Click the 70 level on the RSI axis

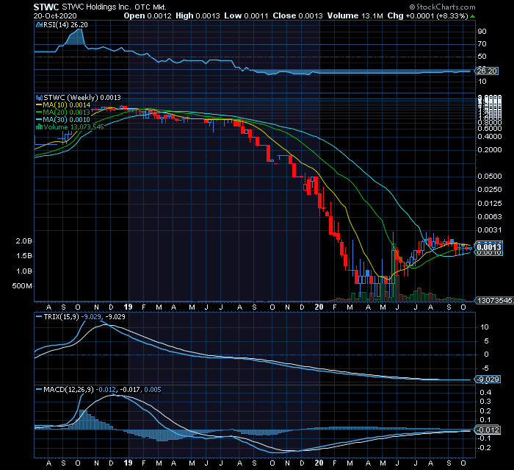[482, 44]
